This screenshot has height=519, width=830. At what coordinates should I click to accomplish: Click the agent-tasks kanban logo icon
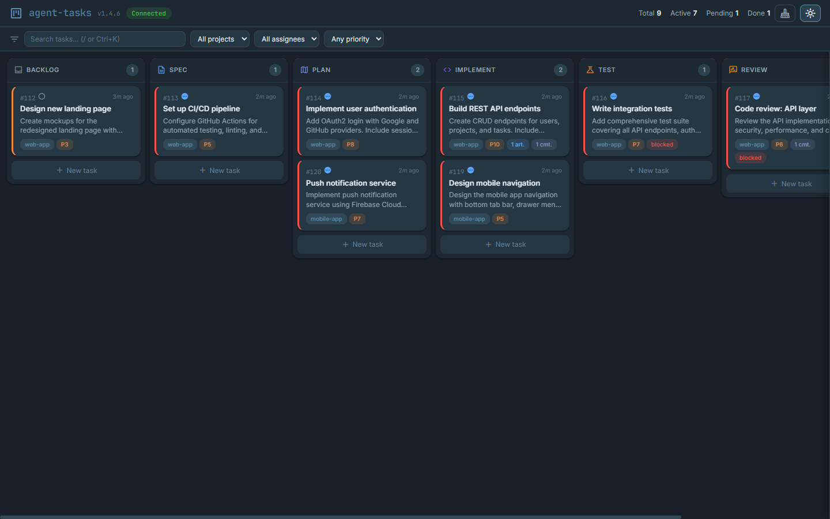pyautogui.click(x=16, y=13)
